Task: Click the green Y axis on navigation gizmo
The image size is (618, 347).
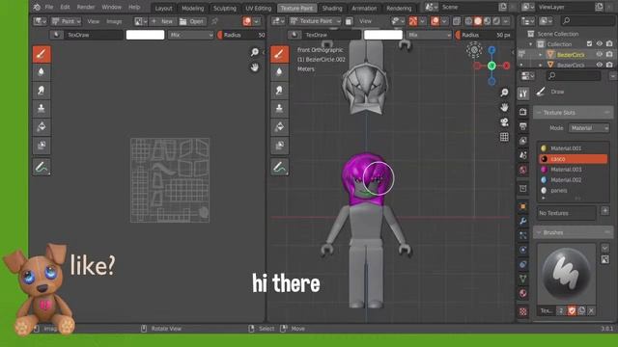Action: [492, 66]
